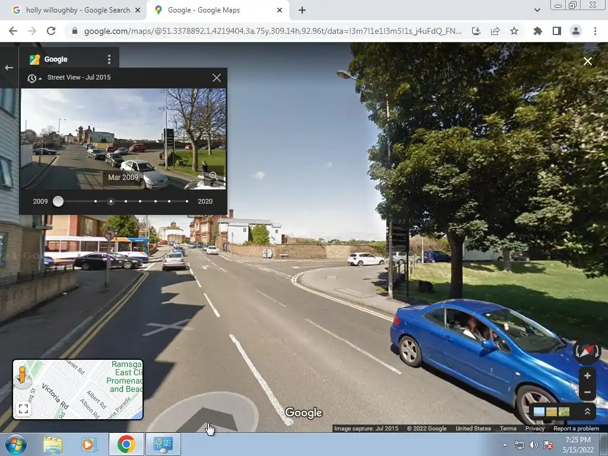Select the second dot on the timeline

coord(96,201)
